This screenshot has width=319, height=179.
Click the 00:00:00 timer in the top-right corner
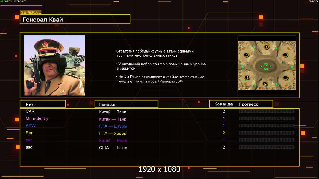[x=313, y=1]
